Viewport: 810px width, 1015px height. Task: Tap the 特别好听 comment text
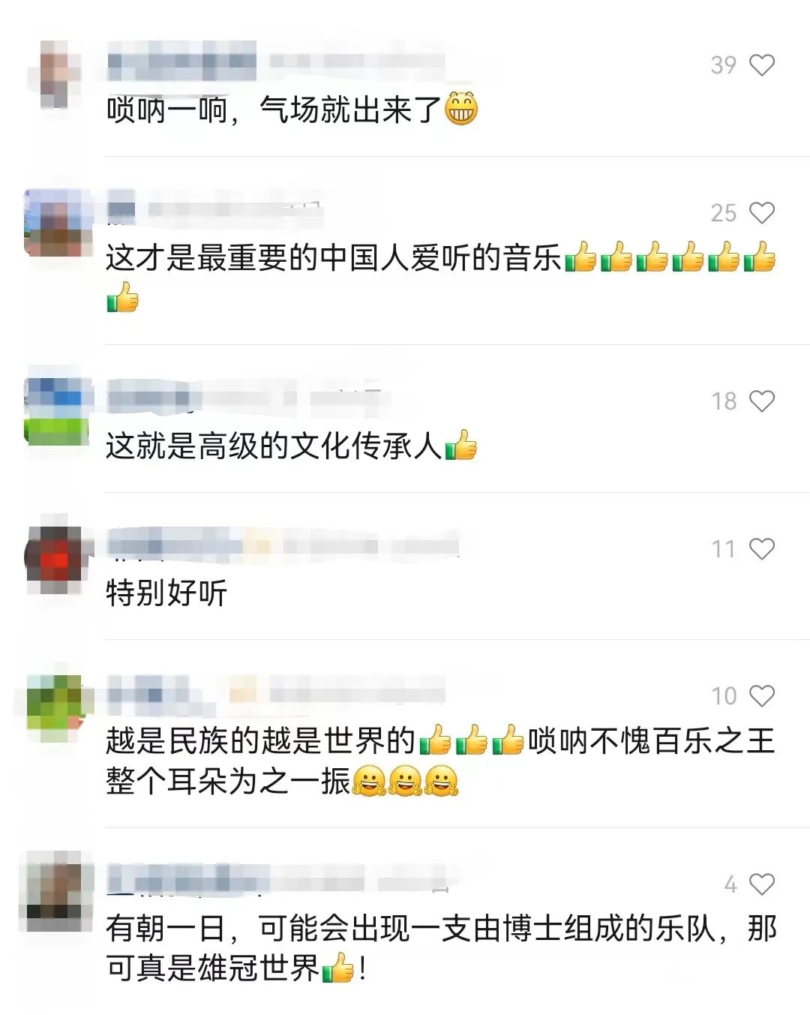pos(166,593)
